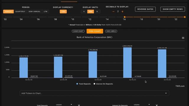This screenshot has height=106, width=189.
Task: Click the '08 tick on the timeline
Action: pos(56,19)
